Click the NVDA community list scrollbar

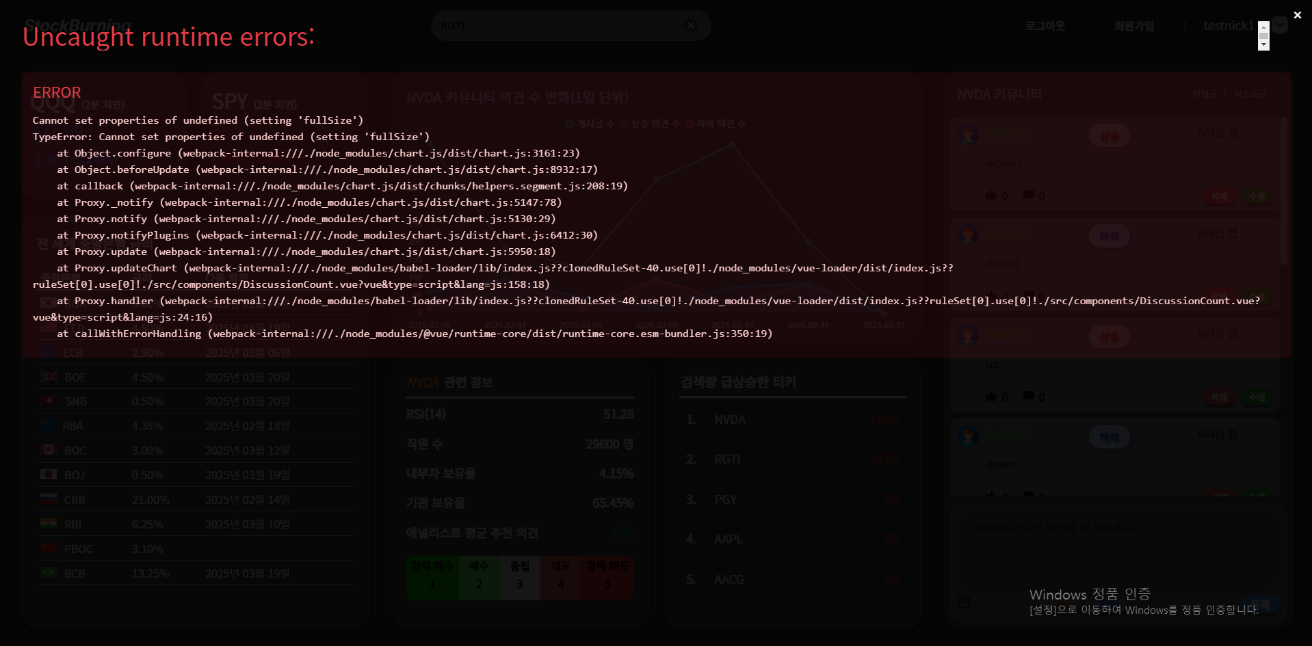(1284, 191)
